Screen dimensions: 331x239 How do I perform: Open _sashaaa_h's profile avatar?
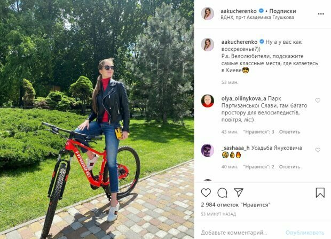(208, 150)
